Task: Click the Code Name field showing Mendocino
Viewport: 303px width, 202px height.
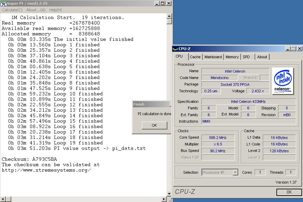Action: [x=220, y=78]
